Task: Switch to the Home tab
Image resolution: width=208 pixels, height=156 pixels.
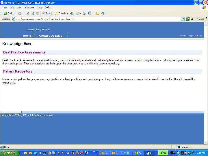Action: (27, 36)
